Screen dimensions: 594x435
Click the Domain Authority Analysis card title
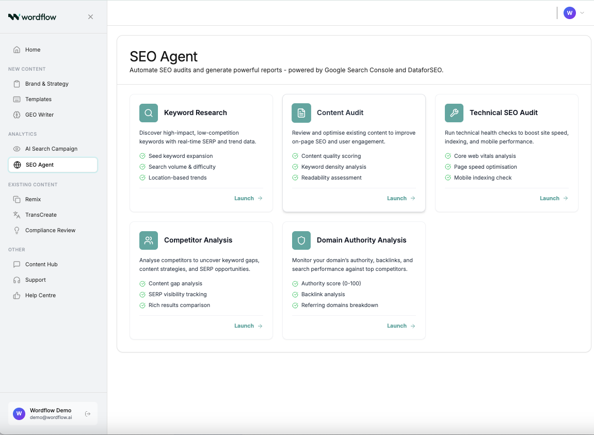point(361,240)
